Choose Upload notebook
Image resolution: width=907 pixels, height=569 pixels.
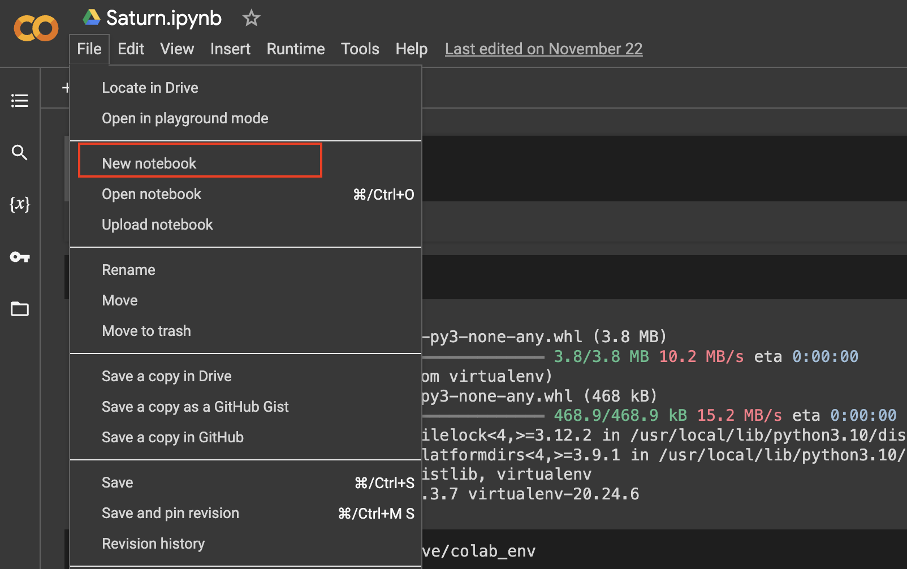pos(246,225)
